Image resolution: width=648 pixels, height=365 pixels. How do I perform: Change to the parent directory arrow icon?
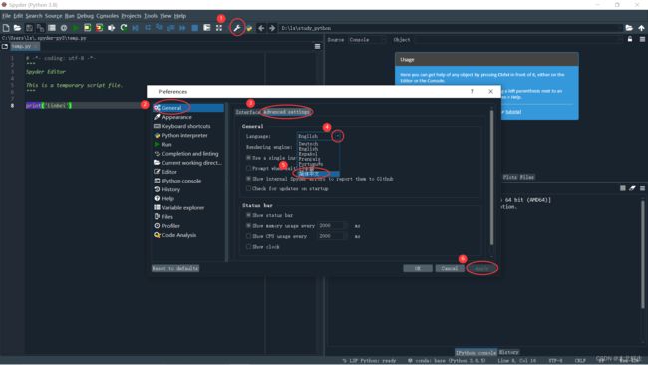641,28
